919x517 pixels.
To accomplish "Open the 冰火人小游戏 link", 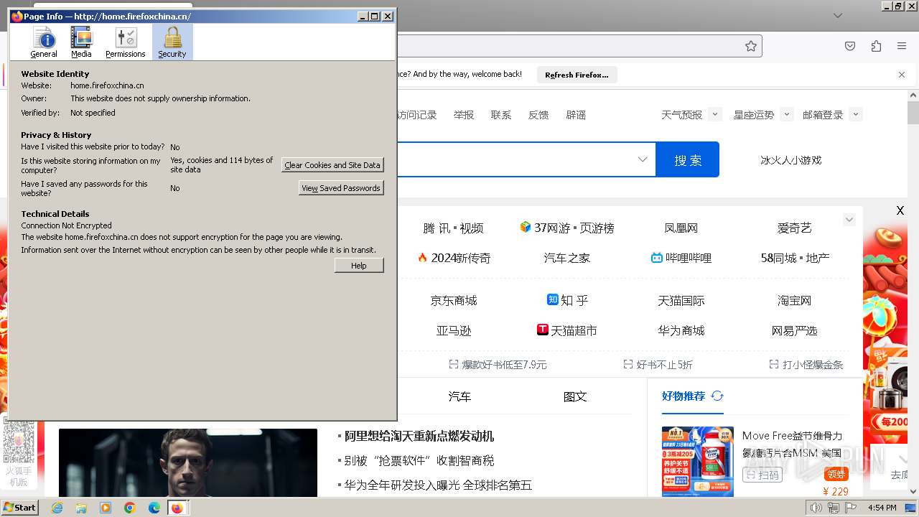I will [x=790, y=160].
